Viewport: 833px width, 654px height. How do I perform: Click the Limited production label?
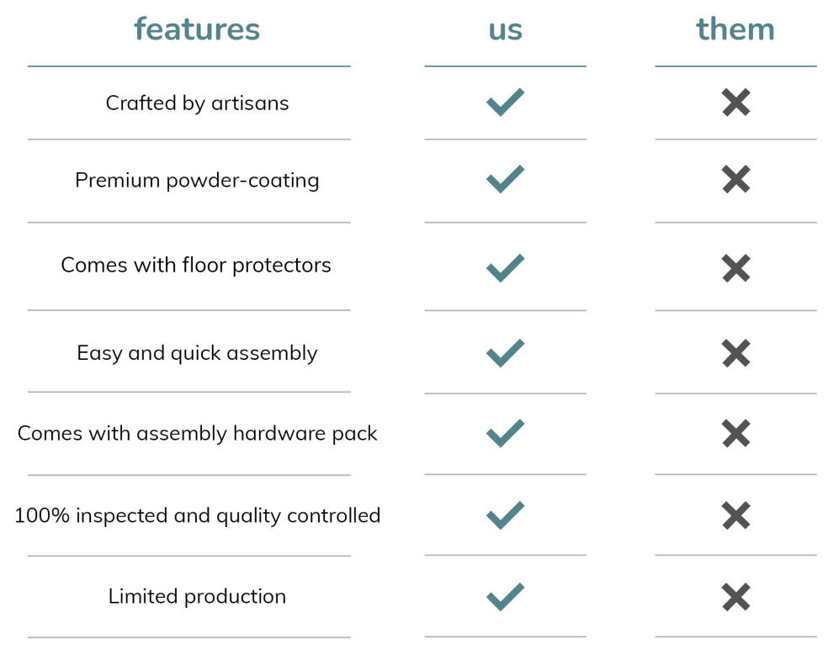[x=197, y=597]
